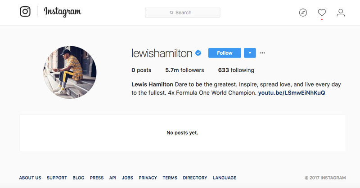Expand the suggested accounts dropdown arrow
This screenshot has height=188, width=360.
pos(250,53)
